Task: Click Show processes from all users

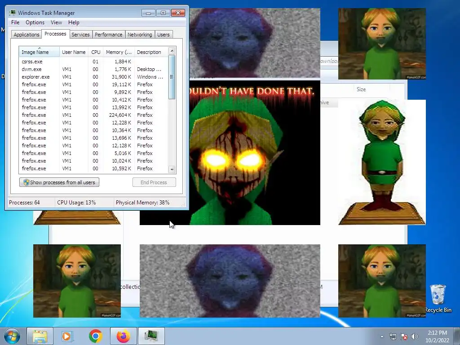Action: coord(59,182)
